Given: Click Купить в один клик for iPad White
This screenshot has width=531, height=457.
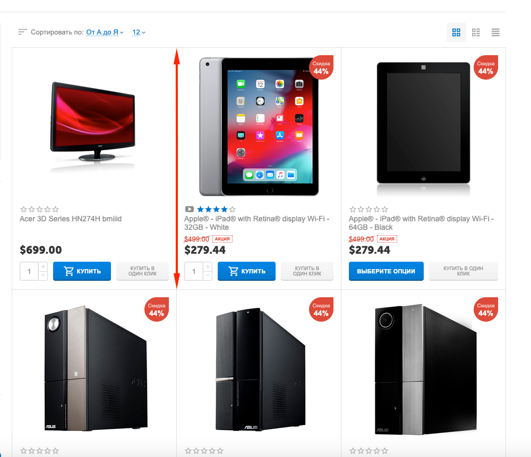Looking at the screenshot, I should 307,271.
